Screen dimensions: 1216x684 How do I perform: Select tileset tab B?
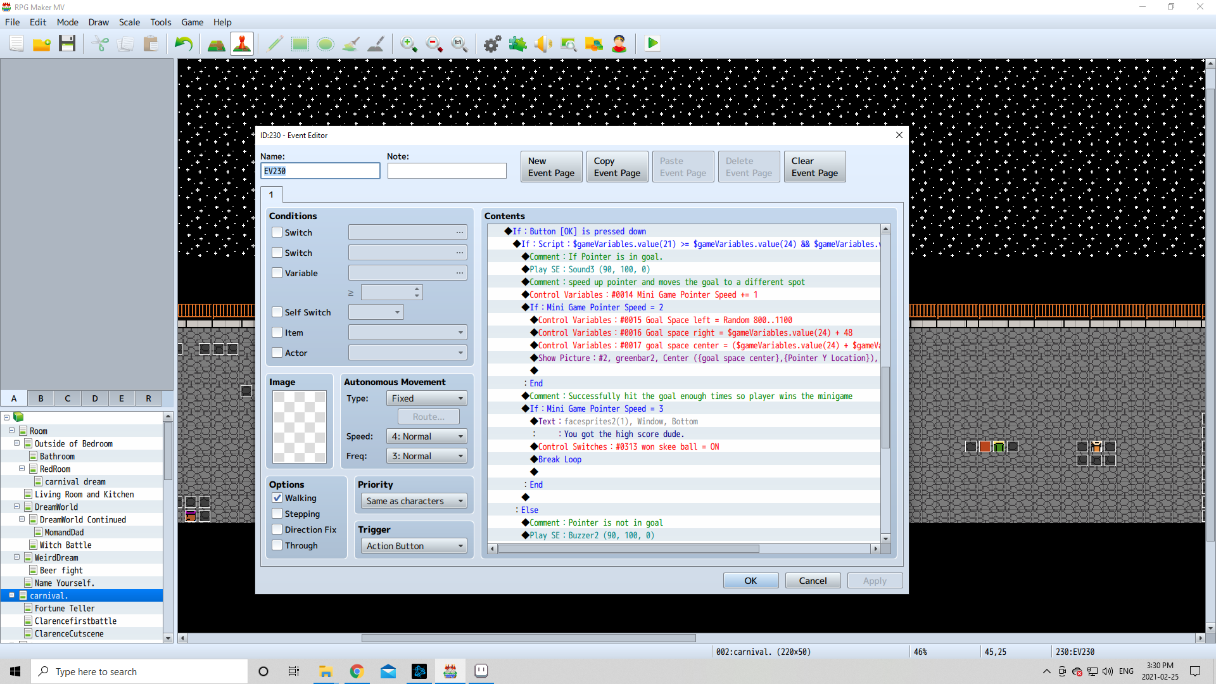tap(41, 398)
